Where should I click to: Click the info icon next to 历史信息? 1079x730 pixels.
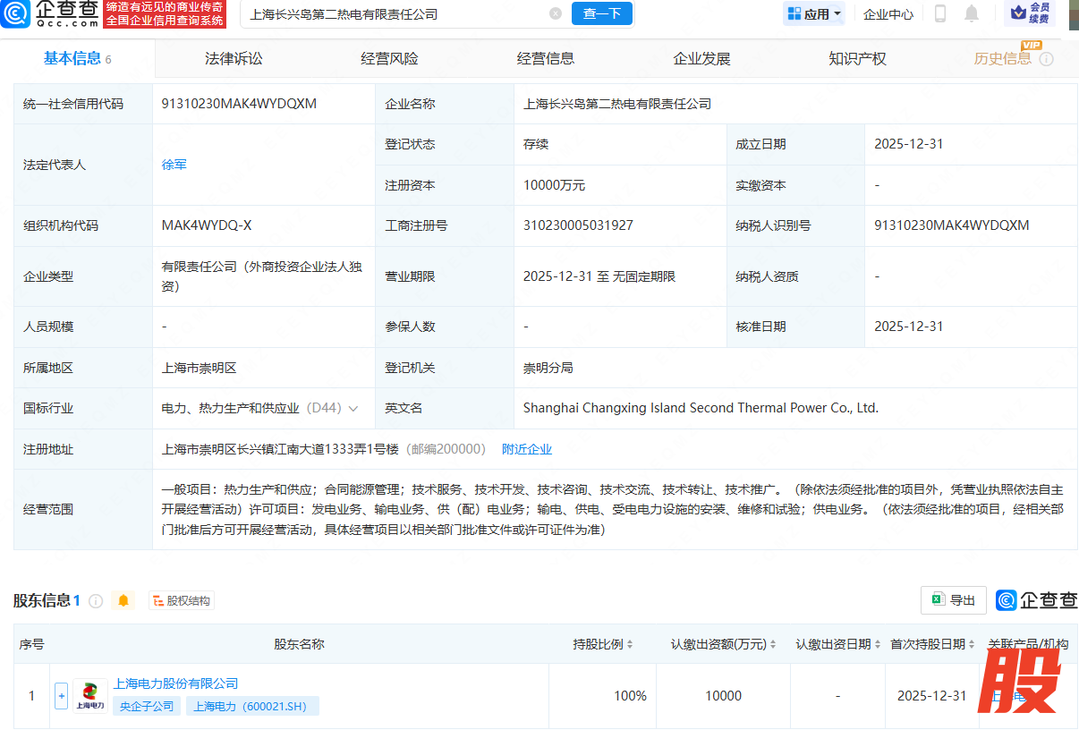[1046, 59]
